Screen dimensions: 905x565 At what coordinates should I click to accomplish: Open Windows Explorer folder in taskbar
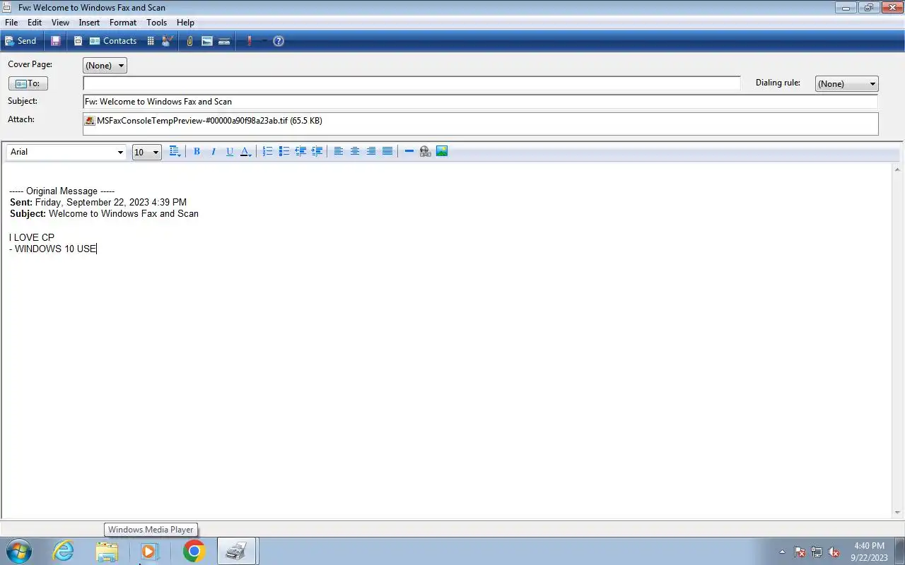[x=107, y=551]
